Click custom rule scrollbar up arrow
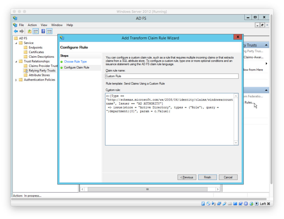 click(x=236, y=96)
